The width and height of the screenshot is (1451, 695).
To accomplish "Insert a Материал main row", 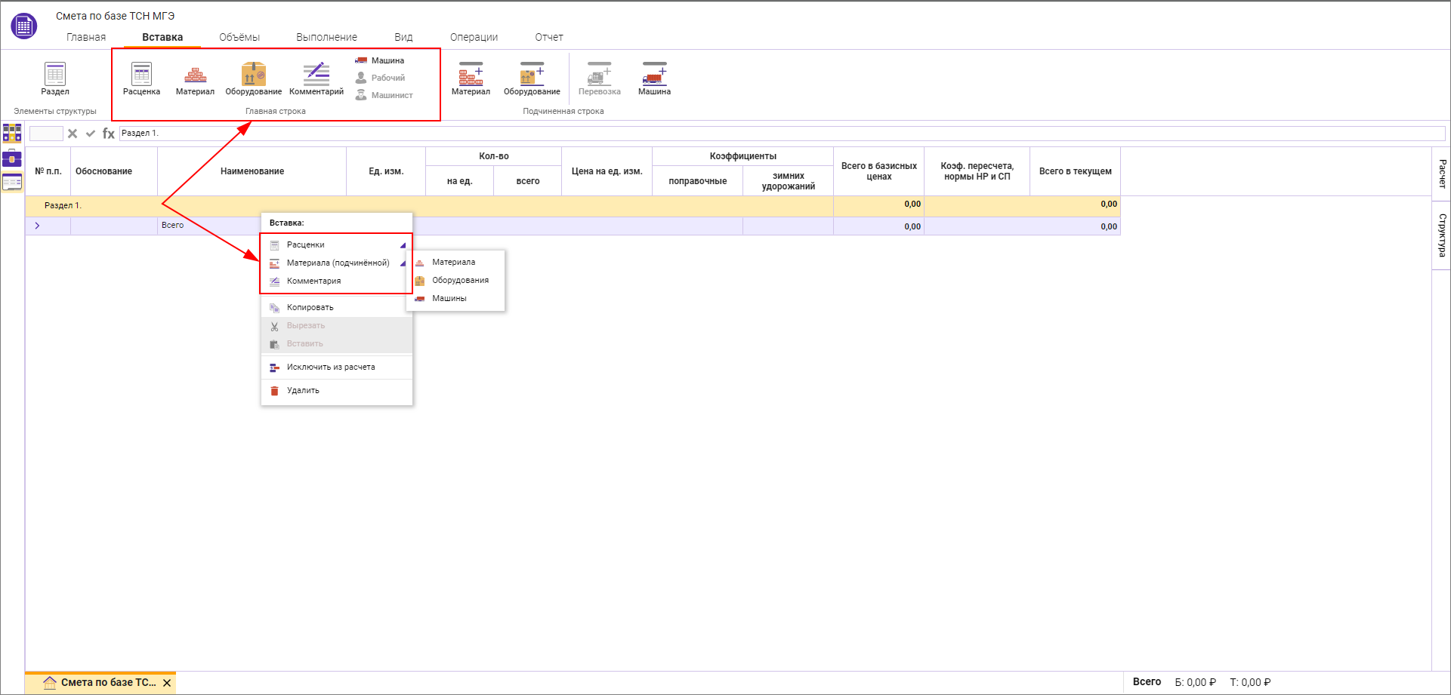I will (195, 79).
